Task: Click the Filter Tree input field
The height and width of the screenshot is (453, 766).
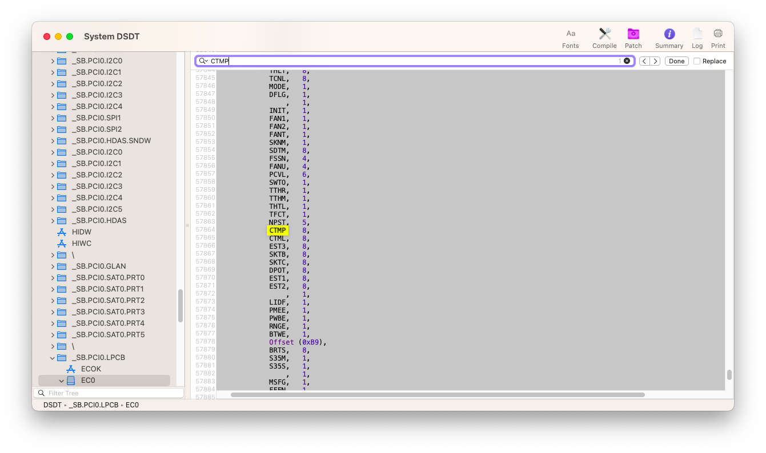Action: (109, 393)
